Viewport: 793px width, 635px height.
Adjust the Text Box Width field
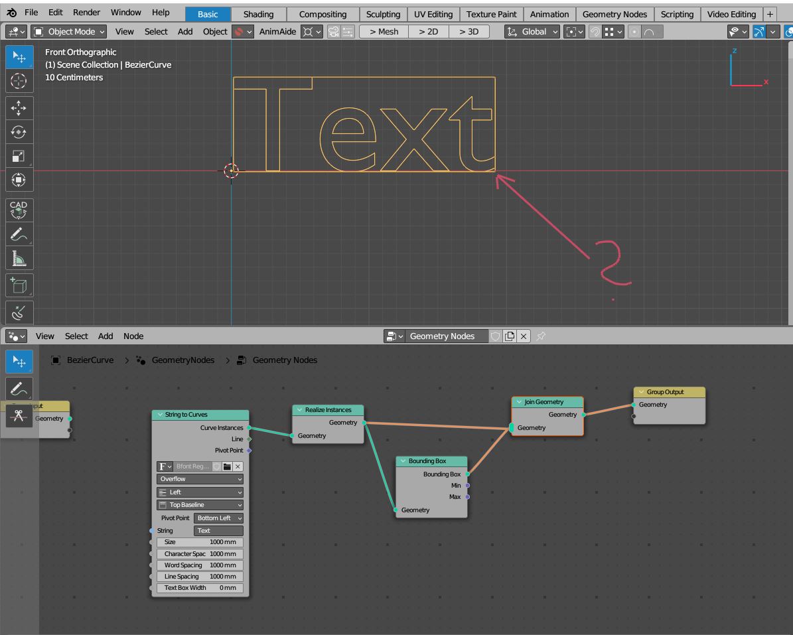200,588
